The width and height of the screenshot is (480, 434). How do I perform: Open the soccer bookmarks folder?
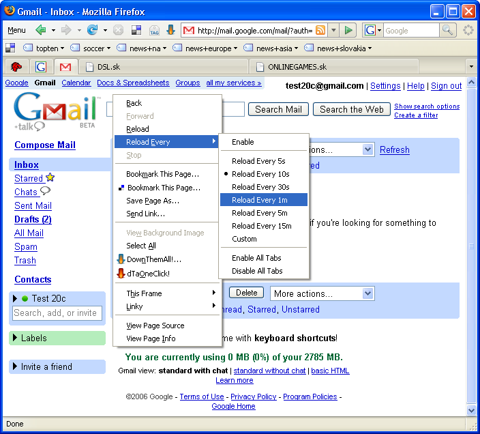pos(91,48)
